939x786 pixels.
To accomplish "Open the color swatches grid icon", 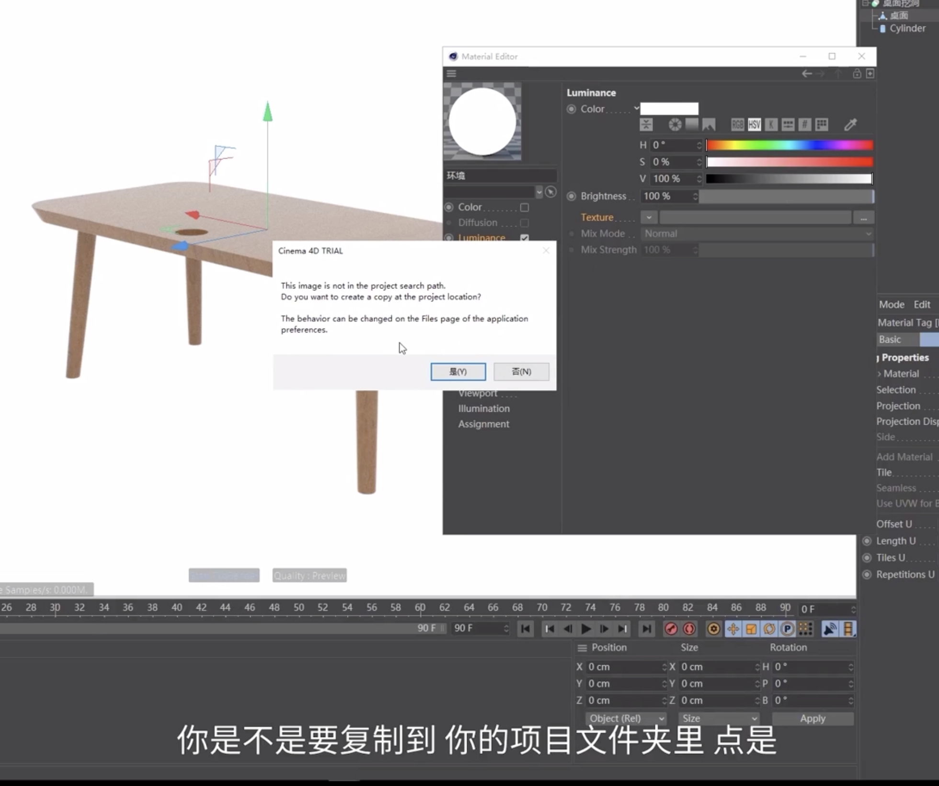I will [822, 125].
